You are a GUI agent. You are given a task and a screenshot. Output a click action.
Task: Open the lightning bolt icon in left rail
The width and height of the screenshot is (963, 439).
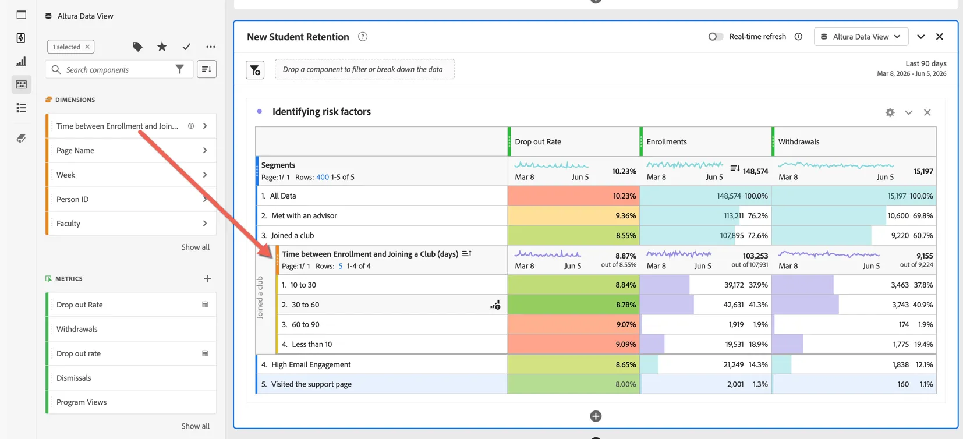[21, 38]
